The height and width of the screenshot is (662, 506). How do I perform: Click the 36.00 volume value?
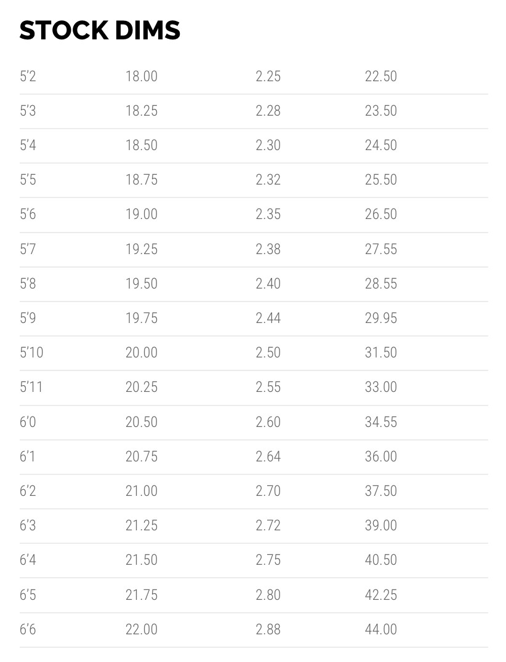(380, 457)
